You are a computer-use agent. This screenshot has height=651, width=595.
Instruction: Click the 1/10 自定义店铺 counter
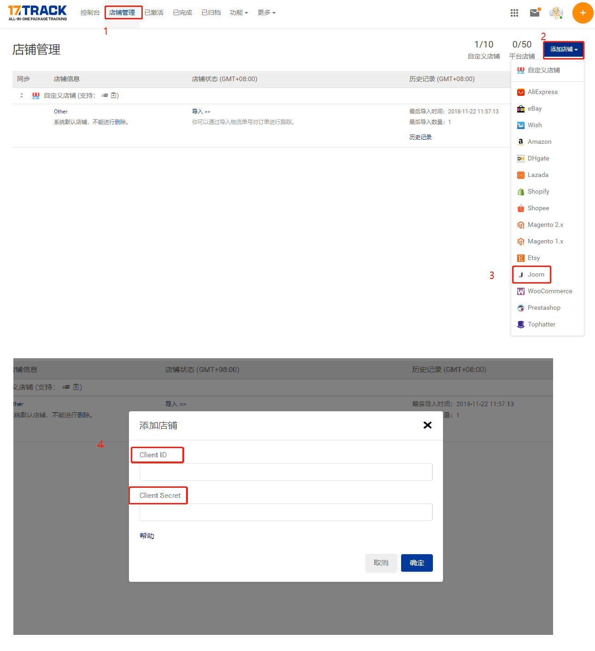click(484, 50)
